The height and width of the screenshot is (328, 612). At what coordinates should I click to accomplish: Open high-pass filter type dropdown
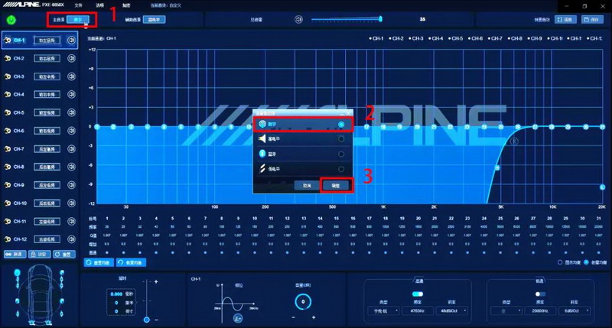pos(383,311)
